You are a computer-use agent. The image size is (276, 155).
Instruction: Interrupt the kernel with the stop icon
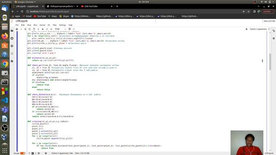pos(43,29)
